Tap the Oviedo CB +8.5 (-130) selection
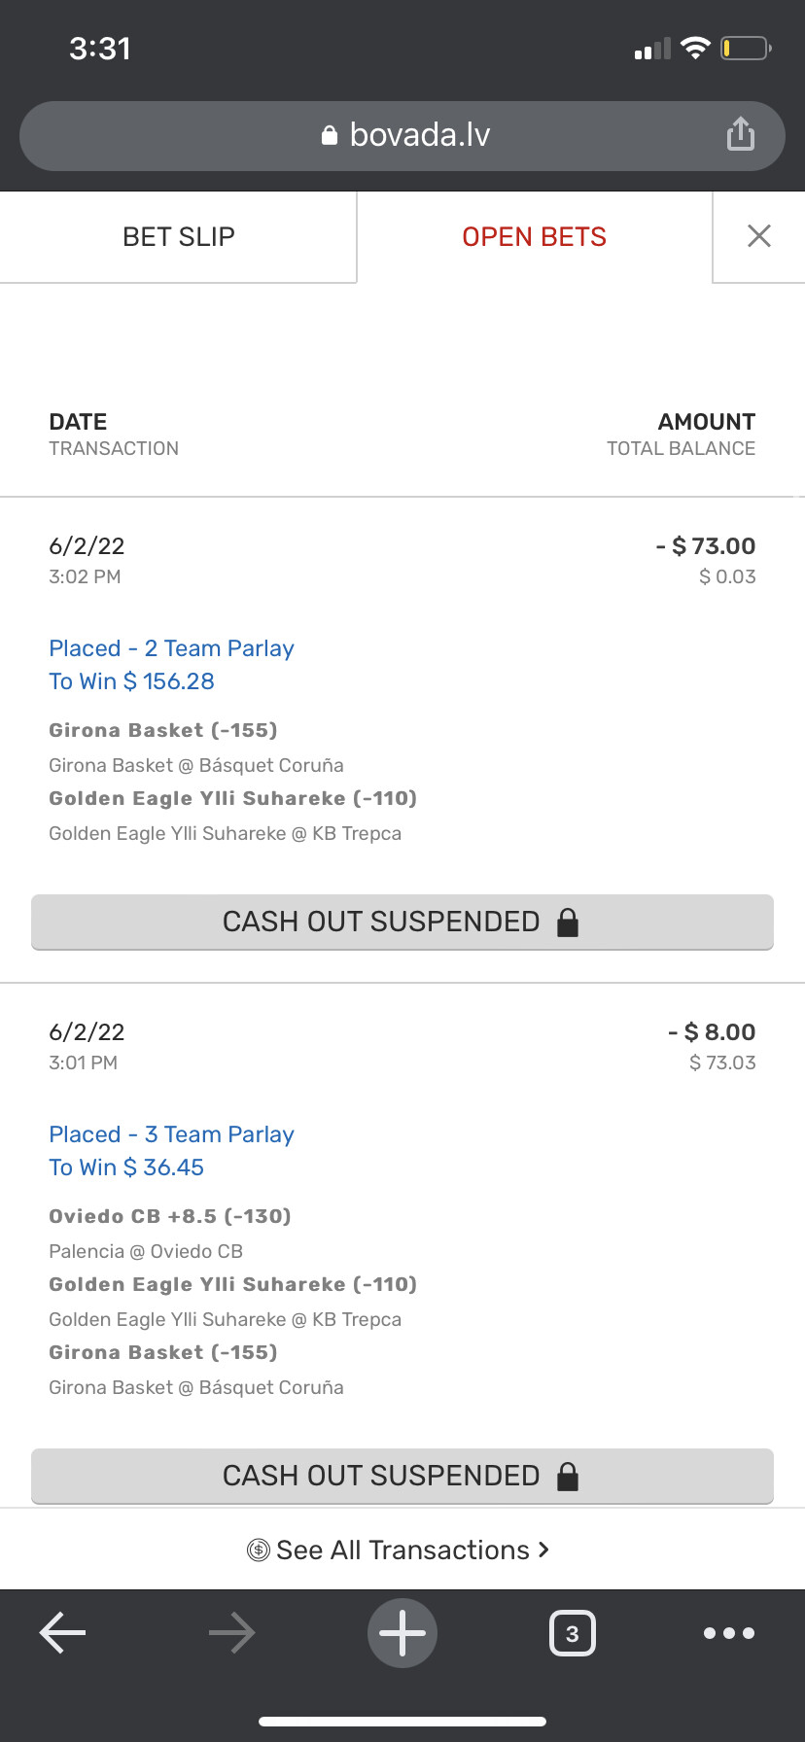 point(170,1216)
